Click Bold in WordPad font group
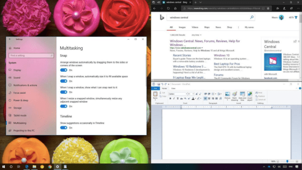 (x=170, y=99)
